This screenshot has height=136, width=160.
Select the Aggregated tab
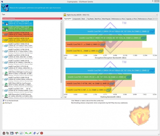[x=68, y=19]
